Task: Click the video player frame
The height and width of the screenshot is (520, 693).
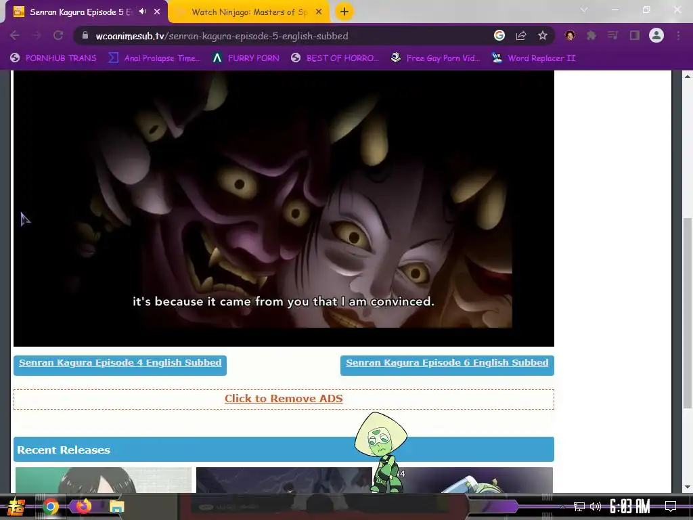Action: coord(284,208)
